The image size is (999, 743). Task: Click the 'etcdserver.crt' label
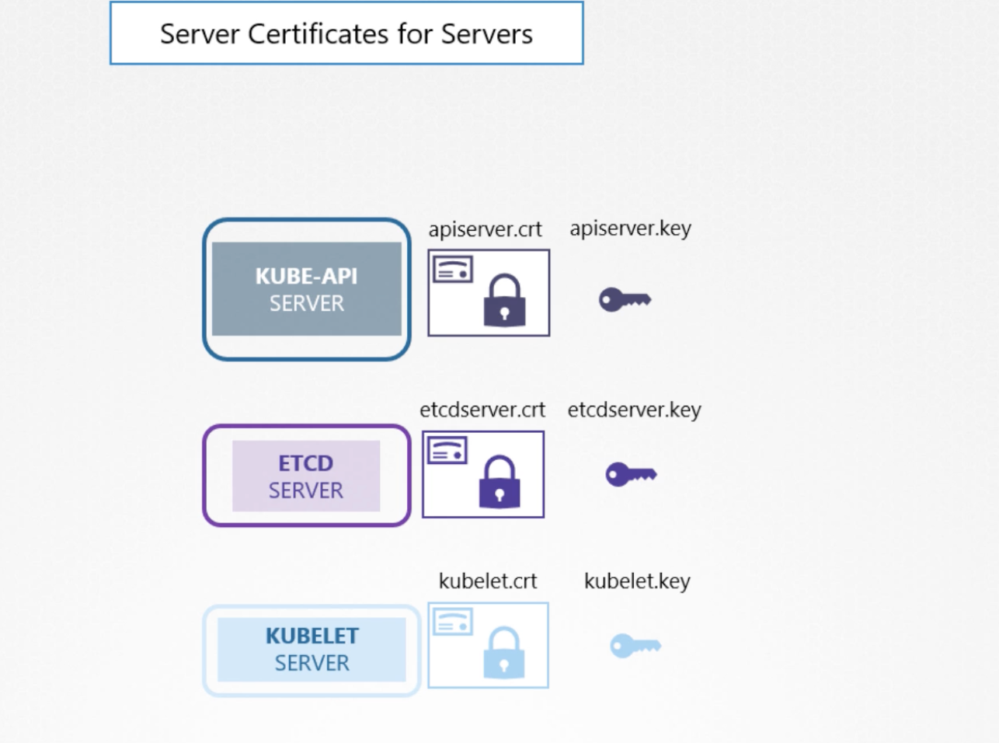pyautogui.click(x=482, y=410)
